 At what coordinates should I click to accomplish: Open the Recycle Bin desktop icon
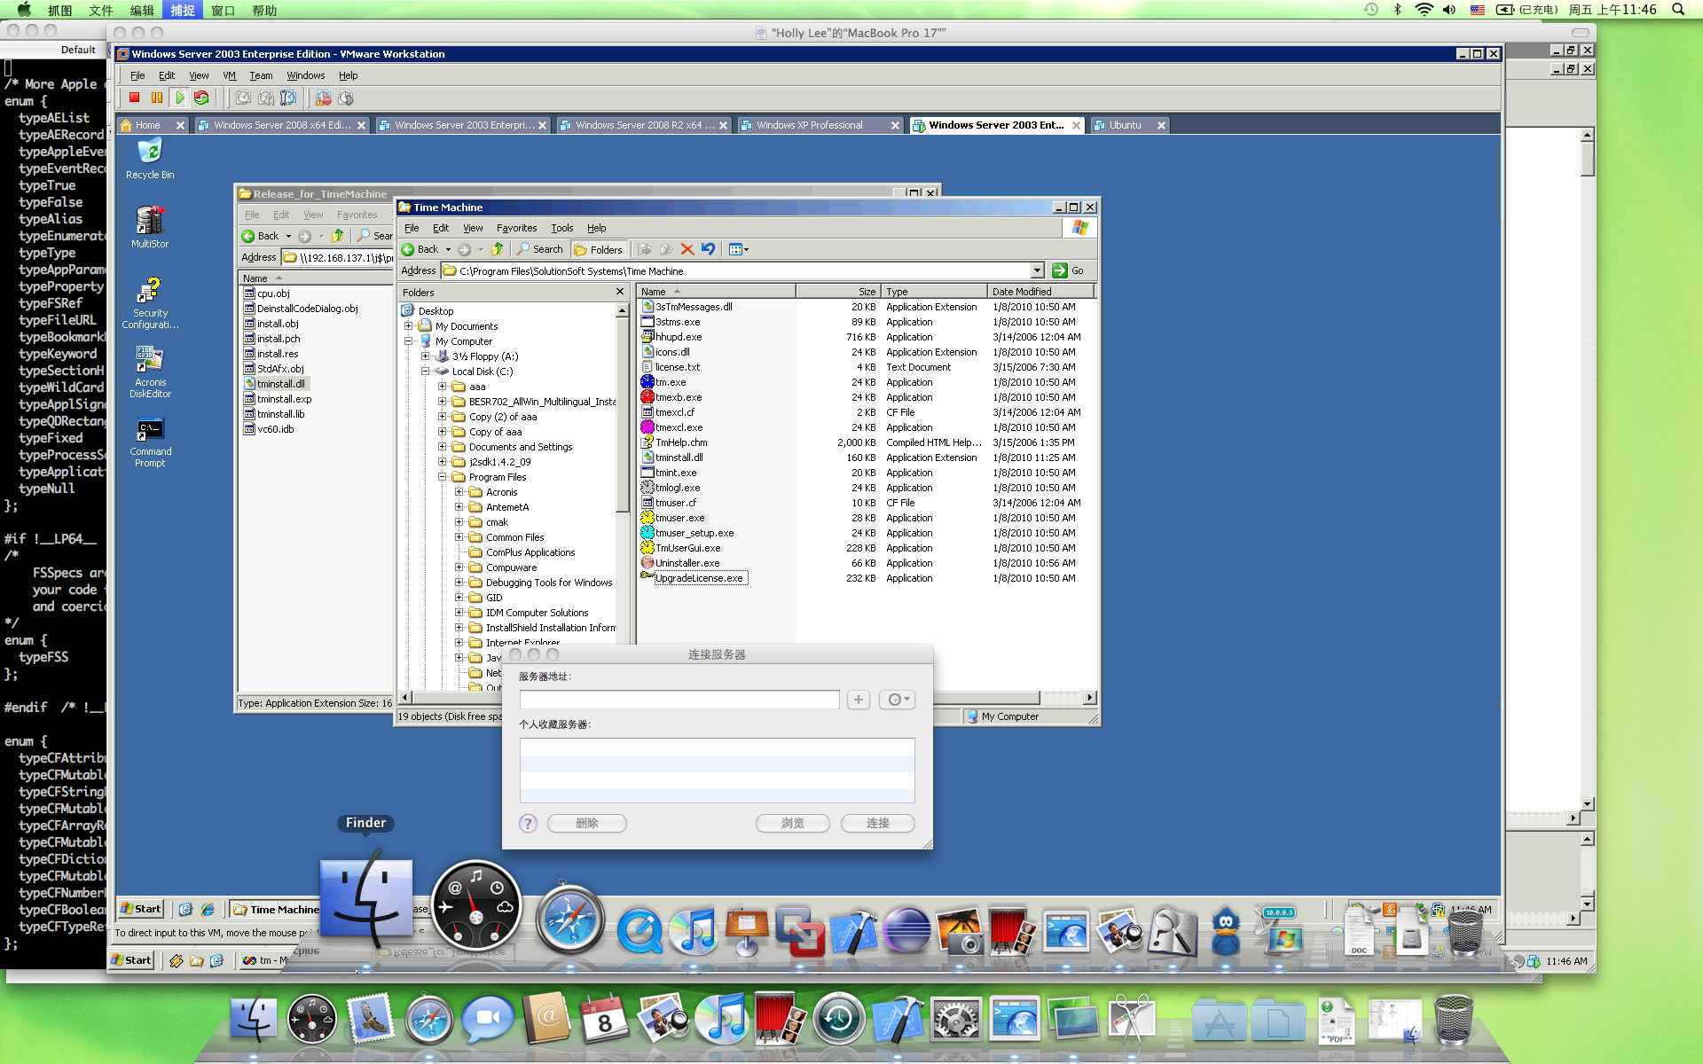150,159
